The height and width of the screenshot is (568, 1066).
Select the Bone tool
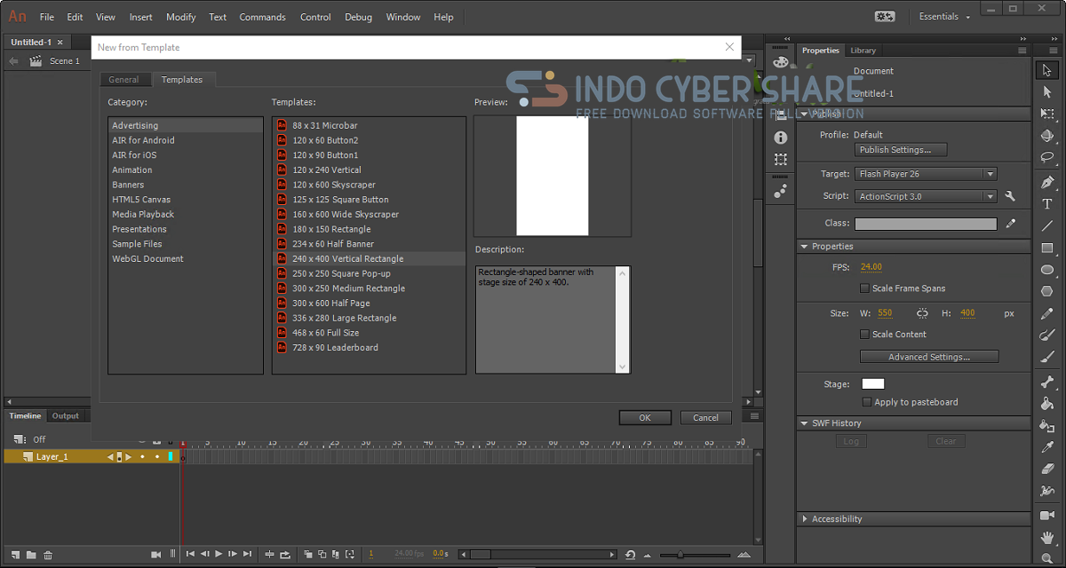click(x=1047, y=382)
